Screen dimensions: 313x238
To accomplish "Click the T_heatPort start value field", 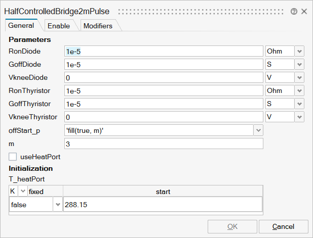I will point(162,205).
